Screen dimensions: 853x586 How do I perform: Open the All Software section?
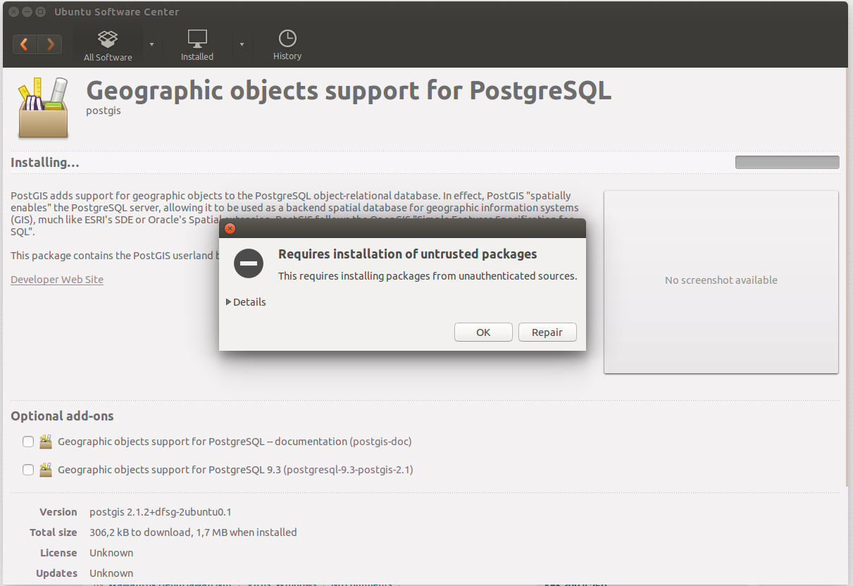[108, 46]
